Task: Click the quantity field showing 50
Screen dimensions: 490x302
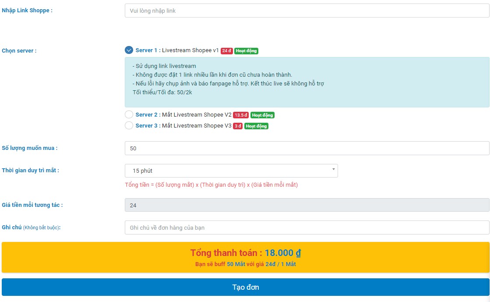Action: 307,148
